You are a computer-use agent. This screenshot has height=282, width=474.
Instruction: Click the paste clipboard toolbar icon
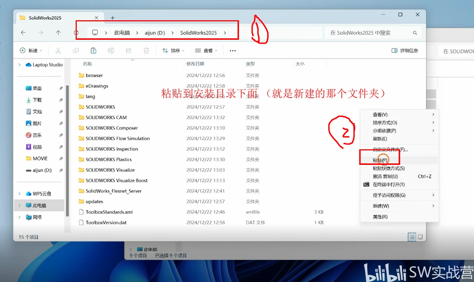pos(93,50)
